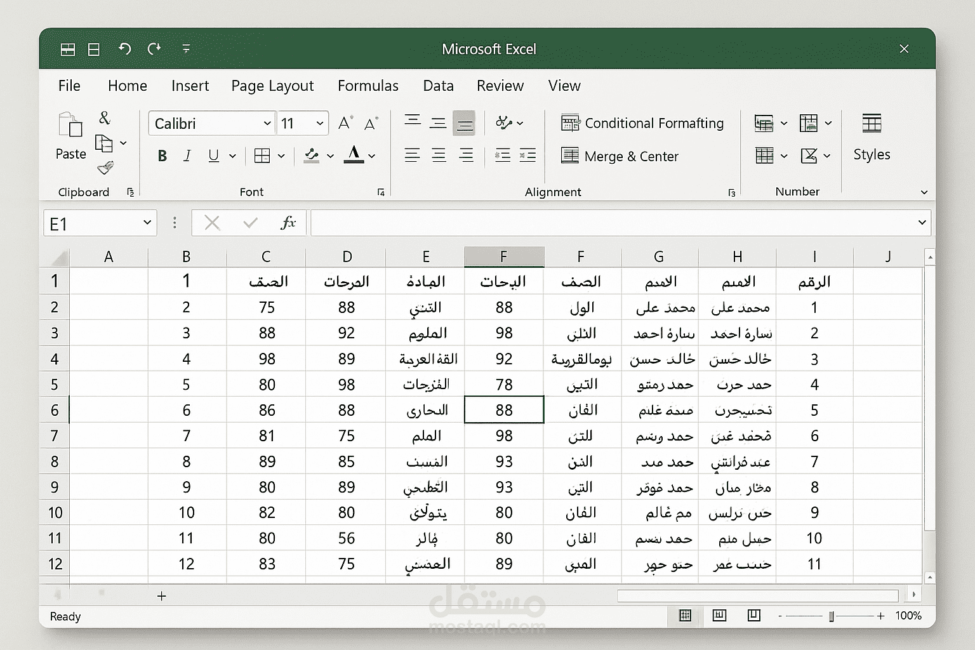Click the Orientation text-angle icon
Screen dimensions: 975x650
[504, 123]
